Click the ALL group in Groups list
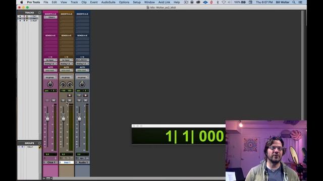The width and height of the screenshot is (323, 181). pos(30,147)
